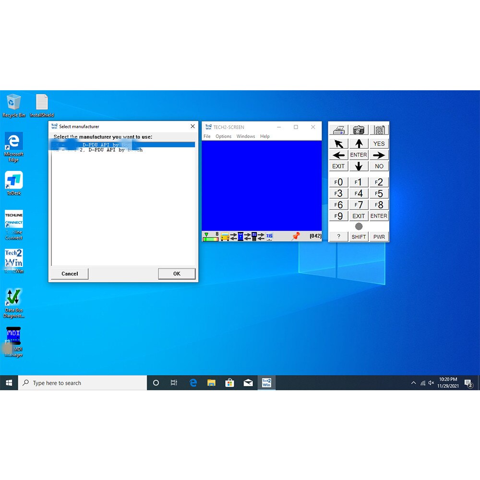Print the Tech2 screen using the printer icon
This screenshot has height=480, width=480.
tap(339, 130)
